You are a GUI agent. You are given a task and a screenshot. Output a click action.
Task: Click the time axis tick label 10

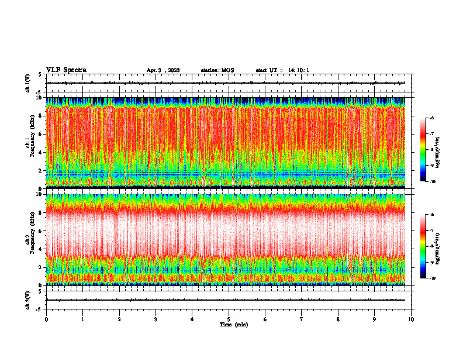411,319
